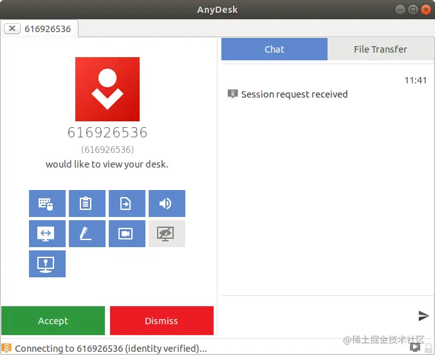Click 'Connecting to 616926536 (identity verified)' status
This screenshot has height=355, width=435.
(111, 349)
